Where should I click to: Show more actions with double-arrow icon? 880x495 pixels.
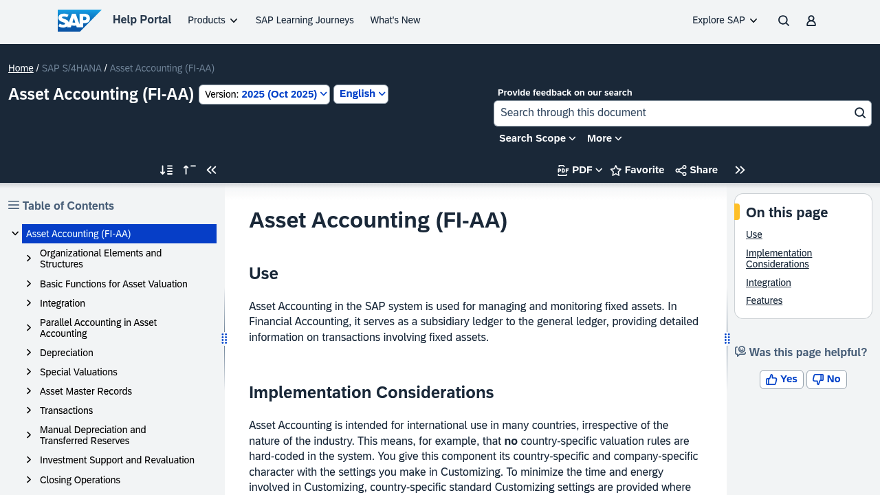tap(740, 169)
